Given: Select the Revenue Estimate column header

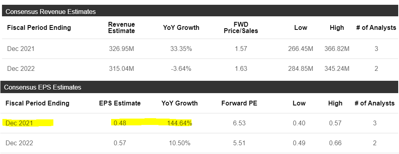Looking at the screenshot, I should [x=121, y=28].
